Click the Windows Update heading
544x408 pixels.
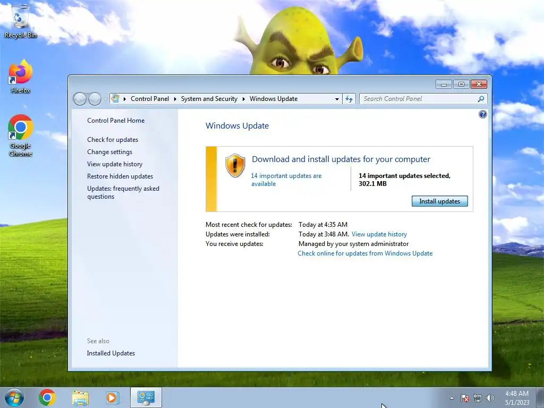(x=237, y=125)
